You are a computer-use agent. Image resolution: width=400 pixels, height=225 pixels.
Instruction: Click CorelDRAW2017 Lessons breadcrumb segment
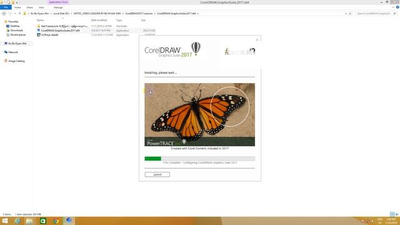(139, 14)
